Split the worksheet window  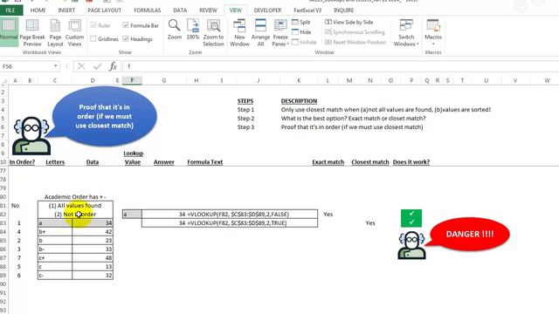point(300,22)
